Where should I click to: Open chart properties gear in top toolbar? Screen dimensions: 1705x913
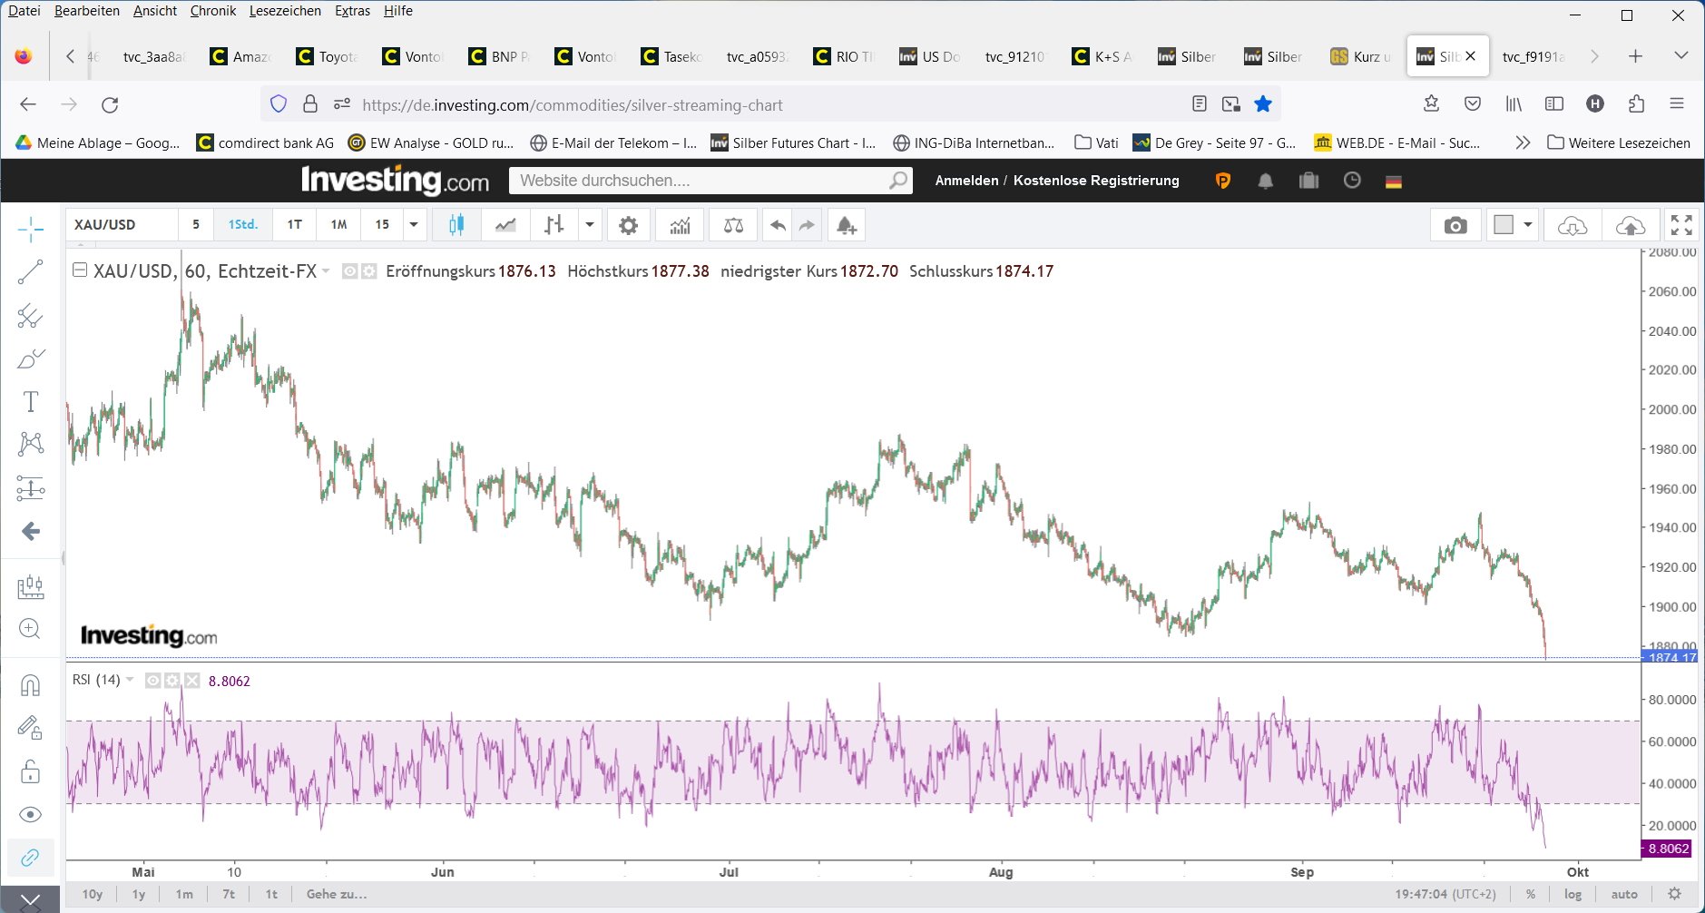[628, 225]
